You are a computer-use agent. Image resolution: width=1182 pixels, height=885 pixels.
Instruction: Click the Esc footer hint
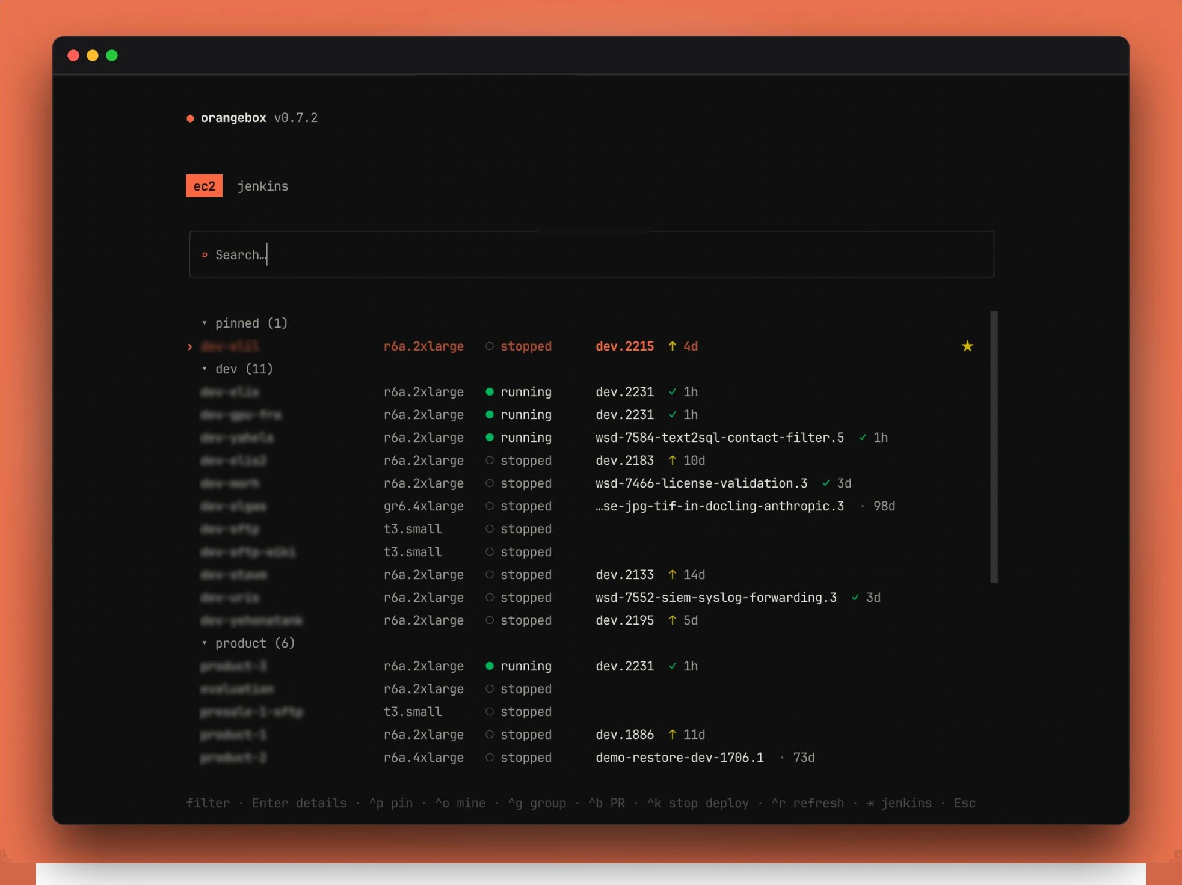point(965,803)
